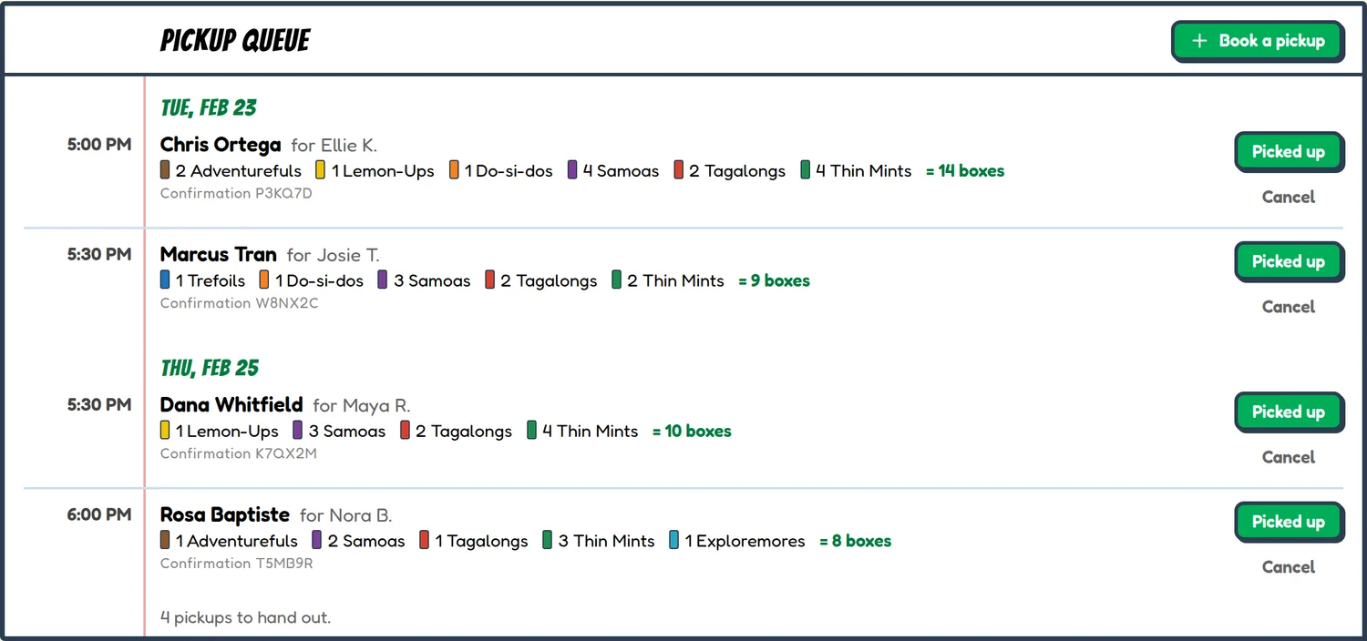The image size is (1367, 641).
Task: Click the orange Do-si-dos swatch in Marcus Tran's order
Action: click(264, 280)
